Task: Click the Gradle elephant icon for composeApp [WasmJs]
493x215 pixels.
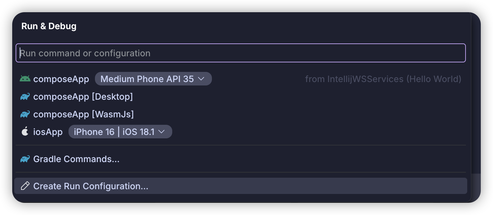Action: click(x=25, y=114)
